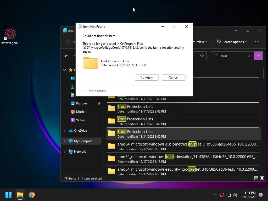Open Videos in the sidebar
Viewport: 268px width, 201px height.
point(81,120)
